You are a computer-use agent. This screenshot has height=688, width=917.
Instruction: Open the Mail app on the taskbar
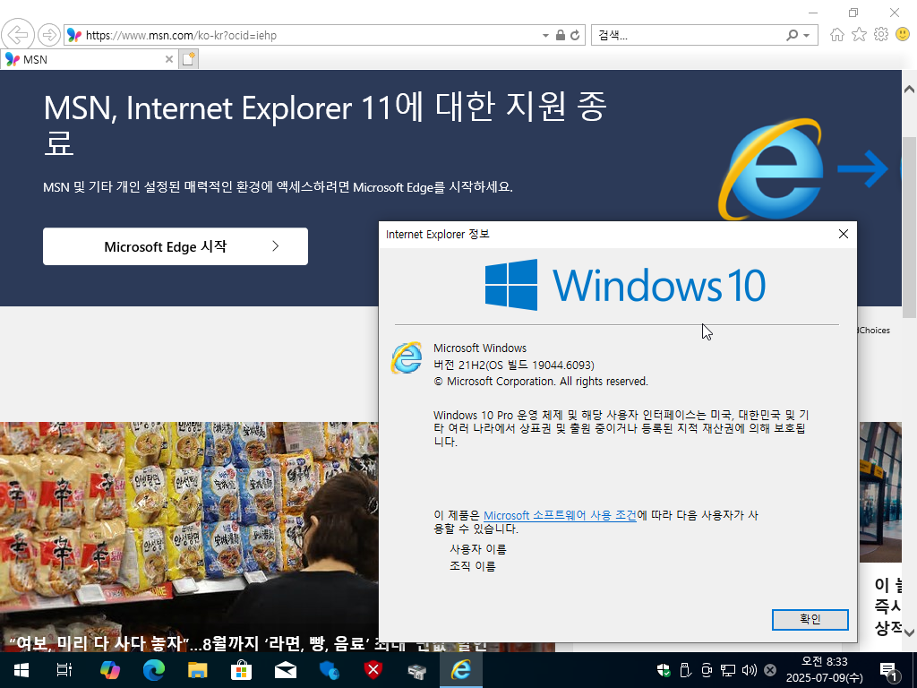(286, 670)
